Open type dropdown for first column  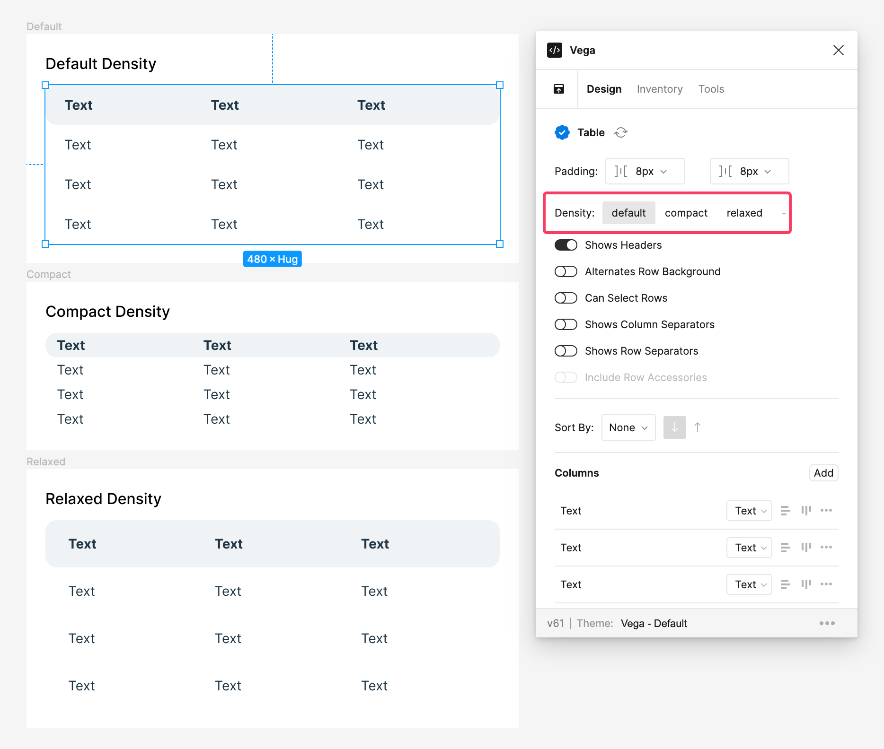click(749, 511)
